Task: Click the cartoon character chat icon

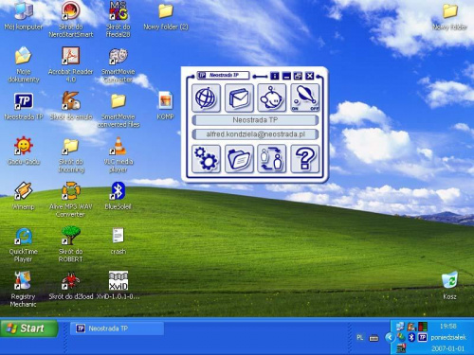Action: point(272,98)
